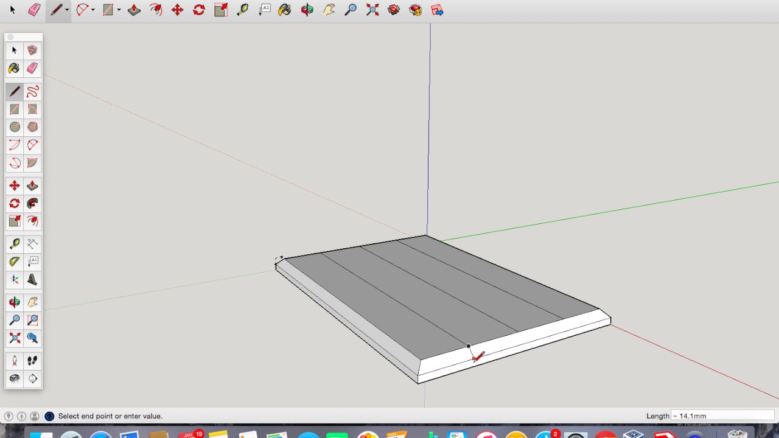Choose the Orbit tool

307,10
